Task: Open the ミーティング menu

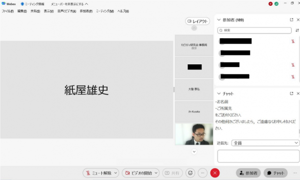Action: (105, 11)
